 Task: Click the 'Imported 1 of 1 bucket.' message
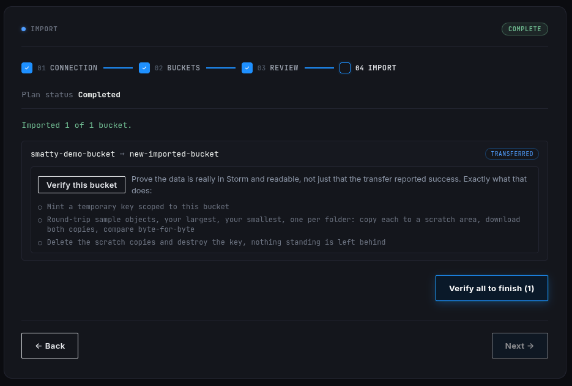pyautogui.click(x=76, y=125)
